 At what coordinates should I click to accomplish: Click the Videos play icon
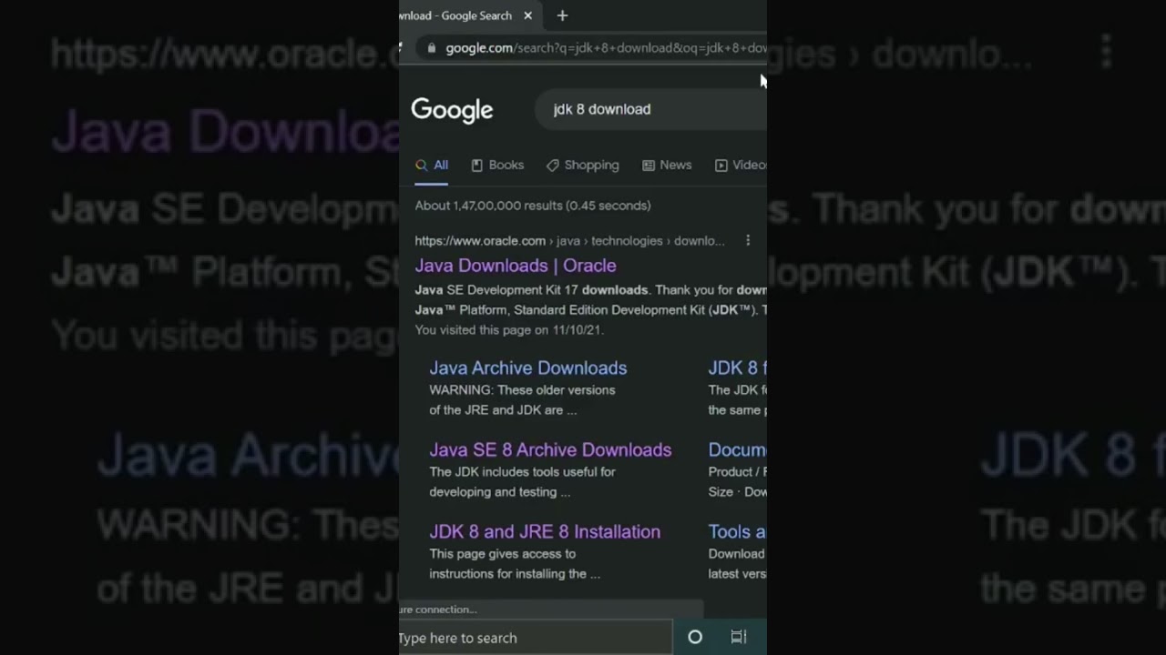[721, 165]
